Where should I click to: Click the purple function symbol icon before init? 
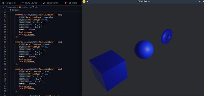(33, 7)
